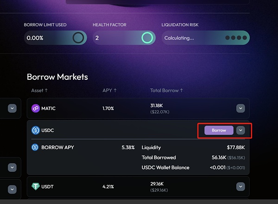
Task: Click the USDC Liquidity value $77.88K
Action: coord(235,148)
